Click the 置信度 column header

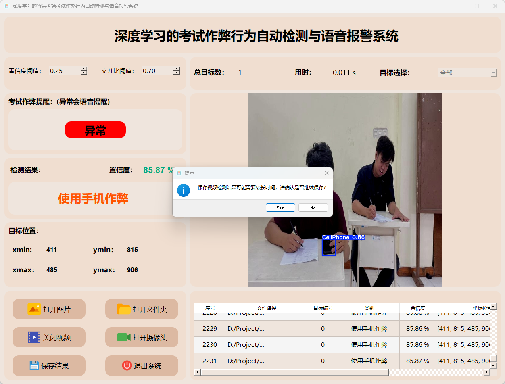point(417,308)
